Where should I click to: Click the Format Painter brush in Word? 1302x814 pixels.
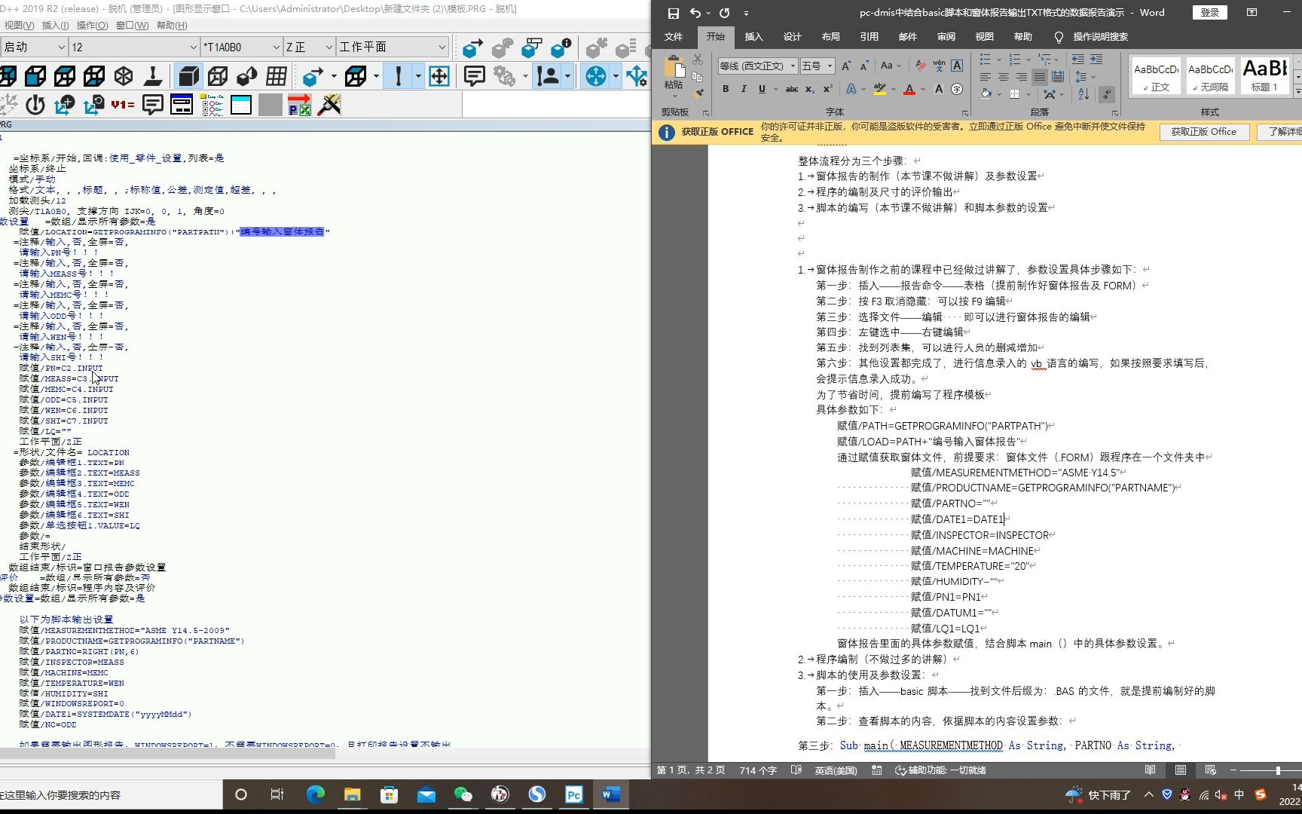[698, 93]
